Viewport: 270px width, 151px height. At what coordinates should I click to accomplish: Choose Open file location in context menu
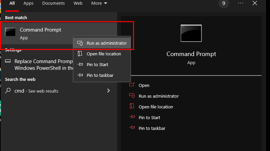(102, 54)
